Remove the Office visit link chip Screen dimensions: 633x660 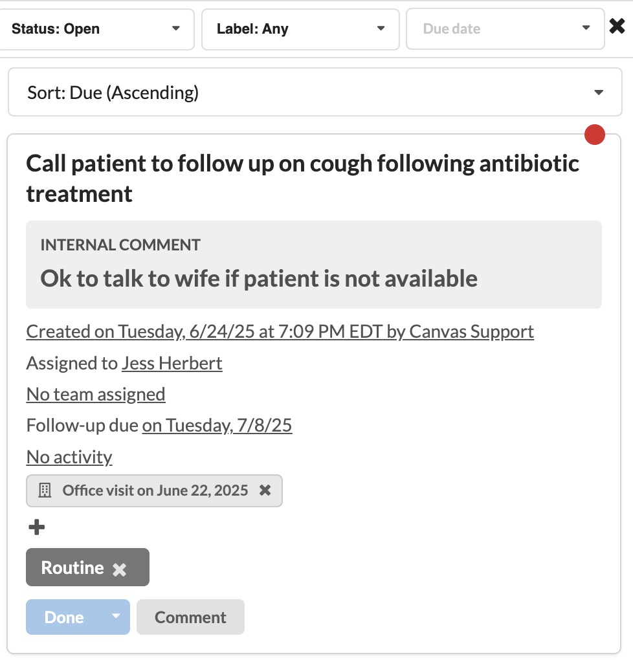coord(265,490)
